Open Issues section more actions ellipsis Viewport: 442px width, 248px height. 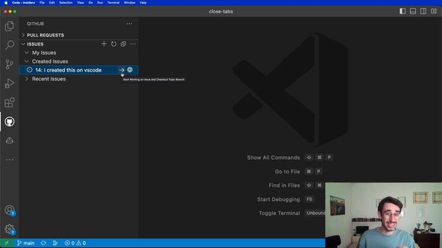[133, 44]
